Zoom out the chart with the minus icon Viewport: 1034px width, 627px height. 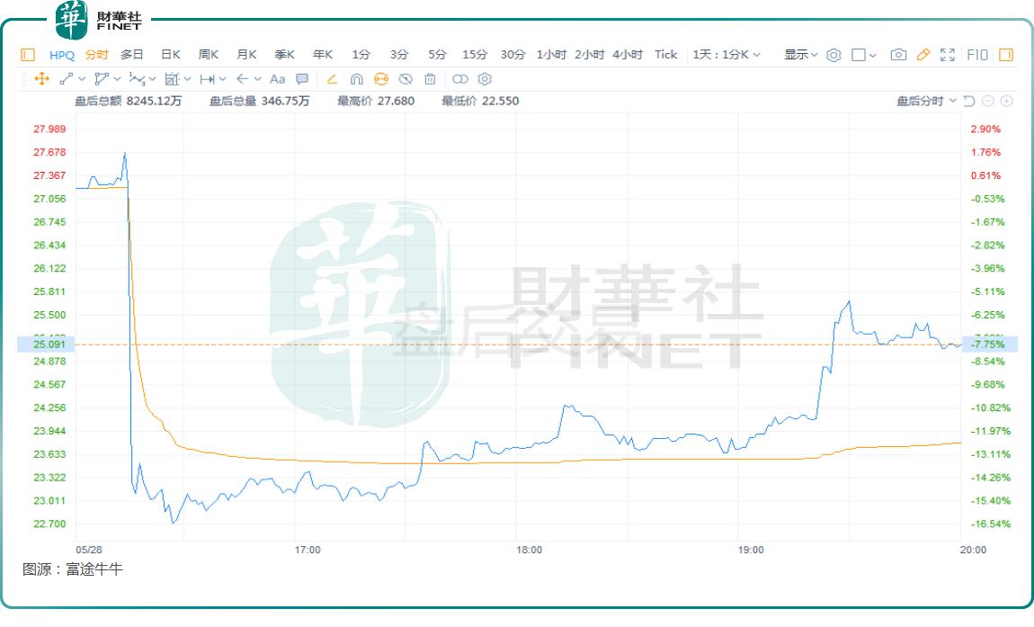pyautogui.click(x=988, y=101)
